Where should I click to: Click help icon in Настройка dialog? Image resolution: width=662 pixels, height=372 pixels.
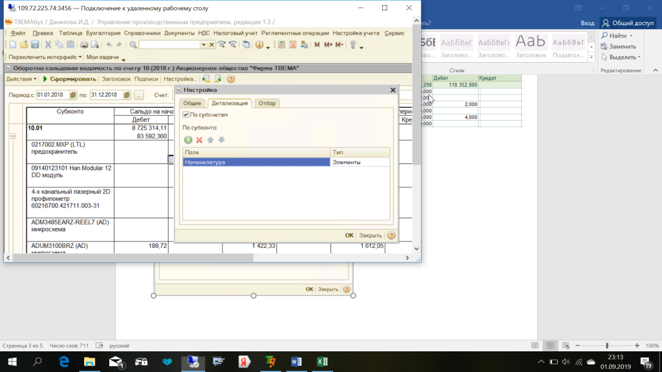391,235
